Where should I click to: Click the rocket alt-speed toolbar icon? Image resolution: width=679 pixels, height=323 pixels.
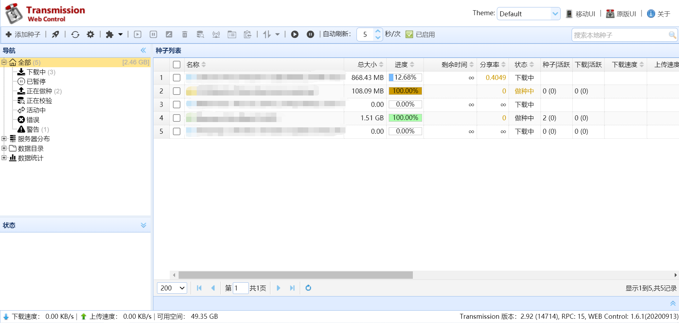pyautogui.click(x=55, y=34)
